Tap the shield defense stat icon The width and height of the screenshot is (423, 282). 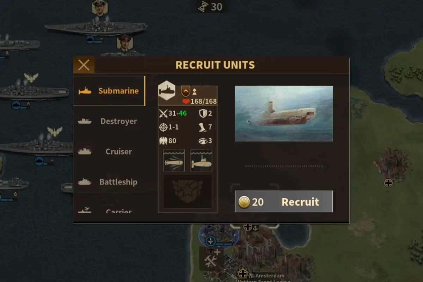[x=203, y=114]
